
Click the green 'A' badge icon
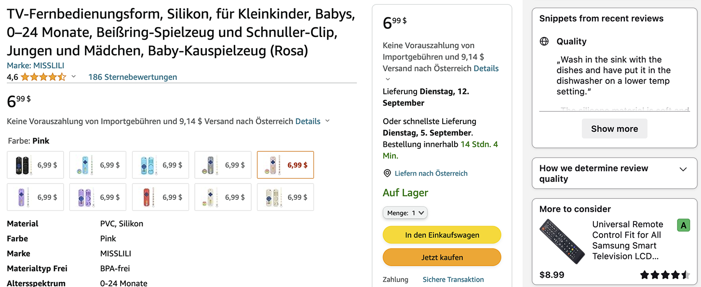[683, 225]
